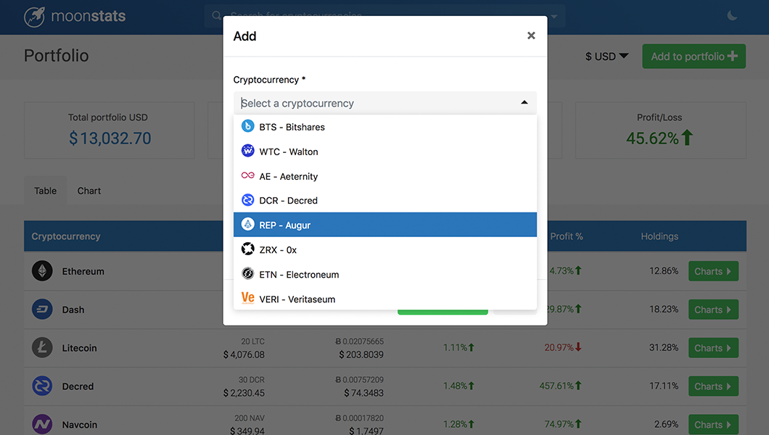This screenshot has height=435, width=769.
Task: Click the Walton coin icon
Action: 247,151
